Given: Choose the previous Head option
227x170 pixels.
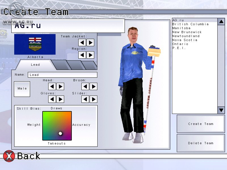Looking at the screenshot, I should (52, 86).
